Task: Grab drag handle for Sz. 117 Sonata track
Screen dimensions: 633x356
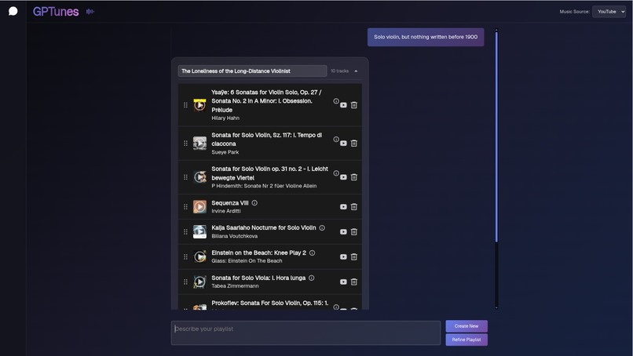Action: point(185,143)
